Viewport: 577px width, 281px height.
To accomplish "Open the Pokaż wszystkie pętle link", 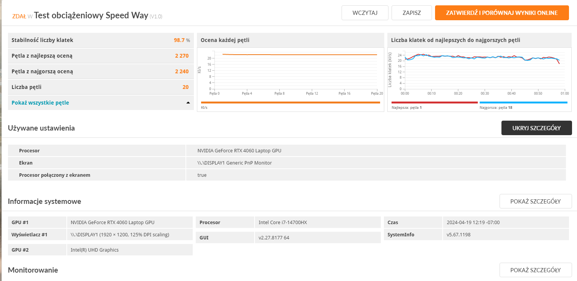I will [x=40, y=103].
